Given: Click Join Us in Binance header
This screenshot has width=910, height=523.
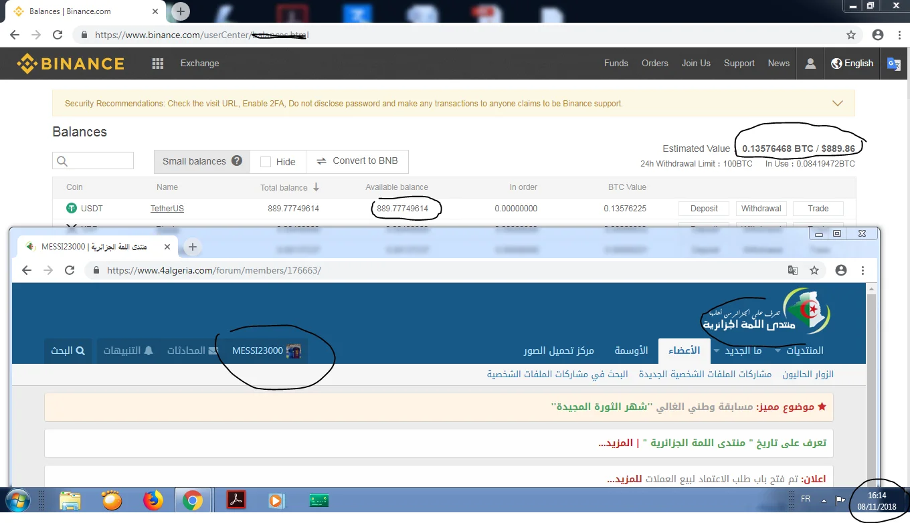Looking at the screenshot, I should (x=696, y=64).
